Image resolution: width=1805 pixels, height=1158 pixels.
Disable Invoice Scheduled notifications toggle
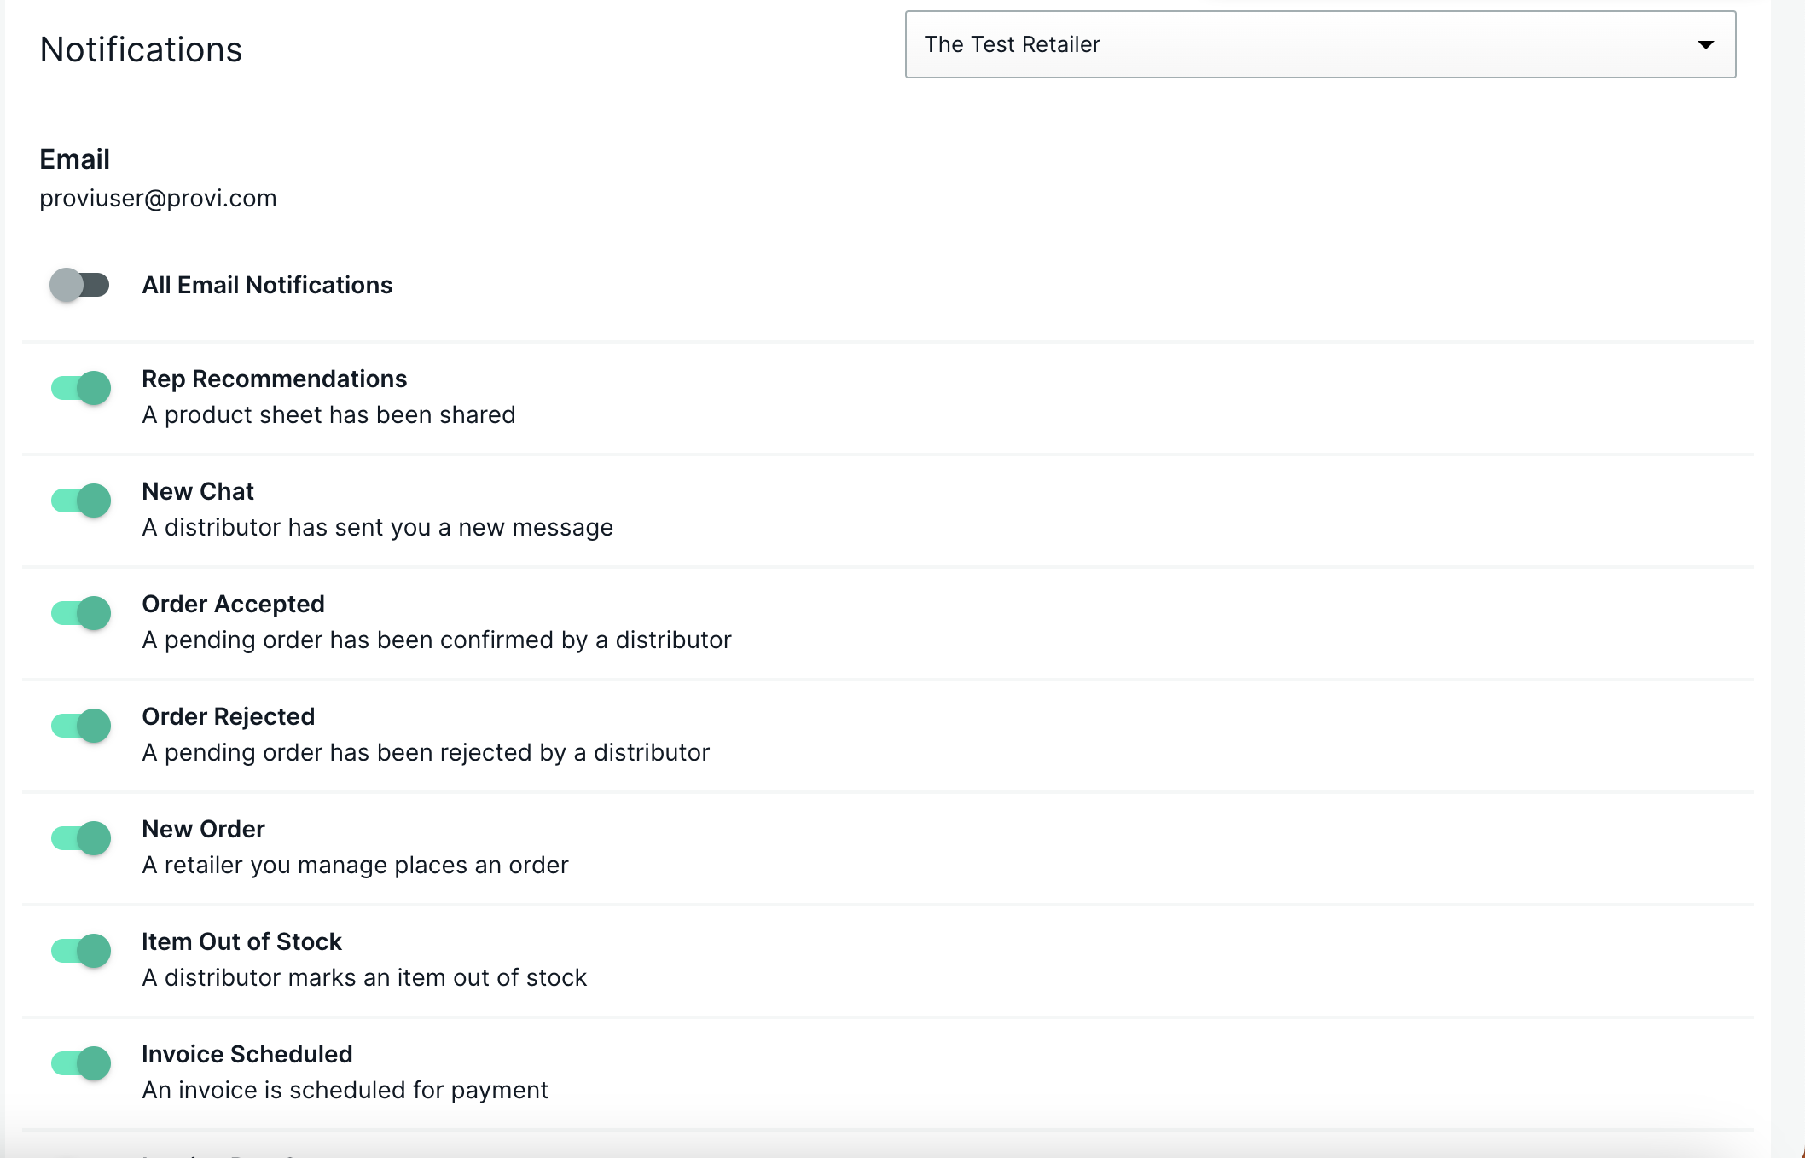pyautogui.click(x=81, y=1063)
